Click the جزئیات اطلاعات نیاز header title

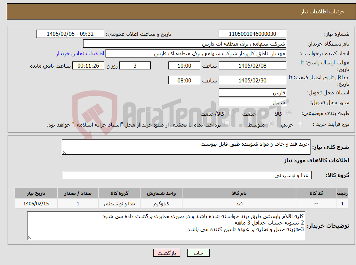tap(323, 12)
